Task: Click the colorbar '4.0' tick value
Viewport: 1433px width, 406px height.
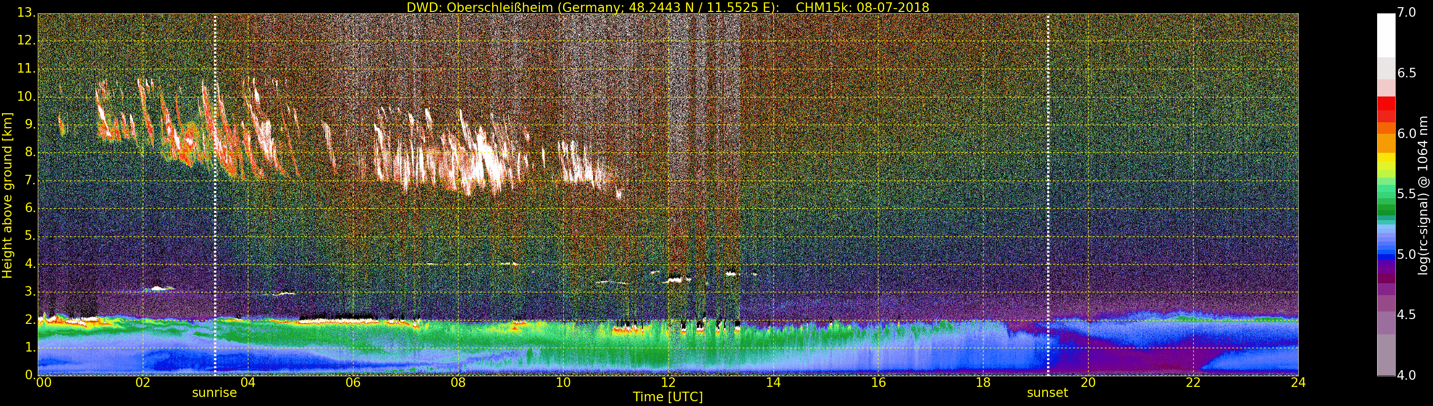Action: coord(1406,375)
